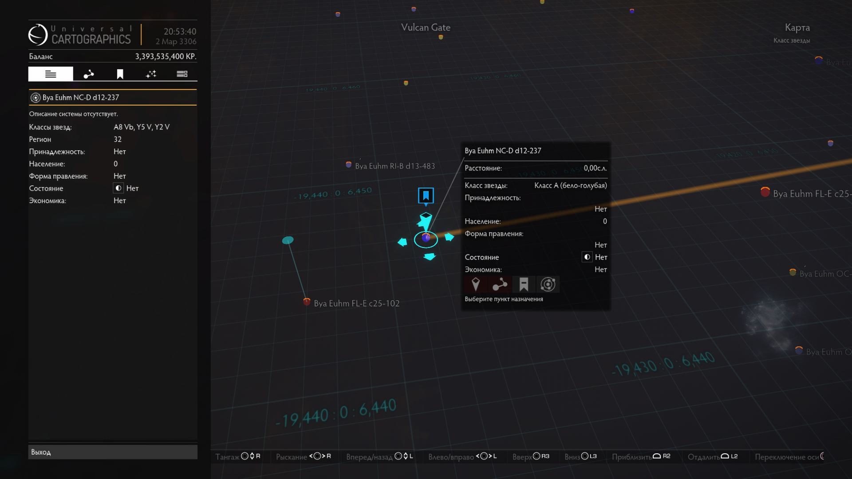This screenshot has height=479, width=852.
Task: Click Класс A (бело-голубая) value
Action: (x=570, y=185)
